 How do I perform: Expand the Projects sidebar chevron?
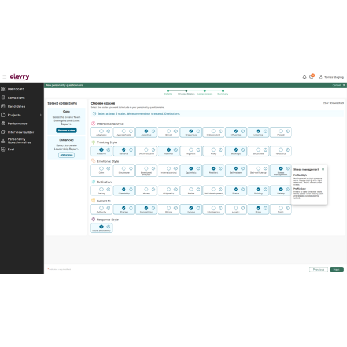41,115
